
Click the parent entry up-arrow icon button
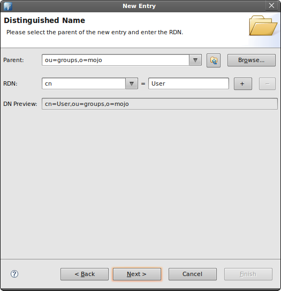214,60
